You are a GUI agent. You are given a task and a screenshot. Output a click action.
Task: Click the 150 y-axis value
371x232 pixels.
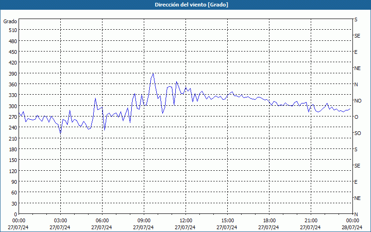tap(13, 160)
